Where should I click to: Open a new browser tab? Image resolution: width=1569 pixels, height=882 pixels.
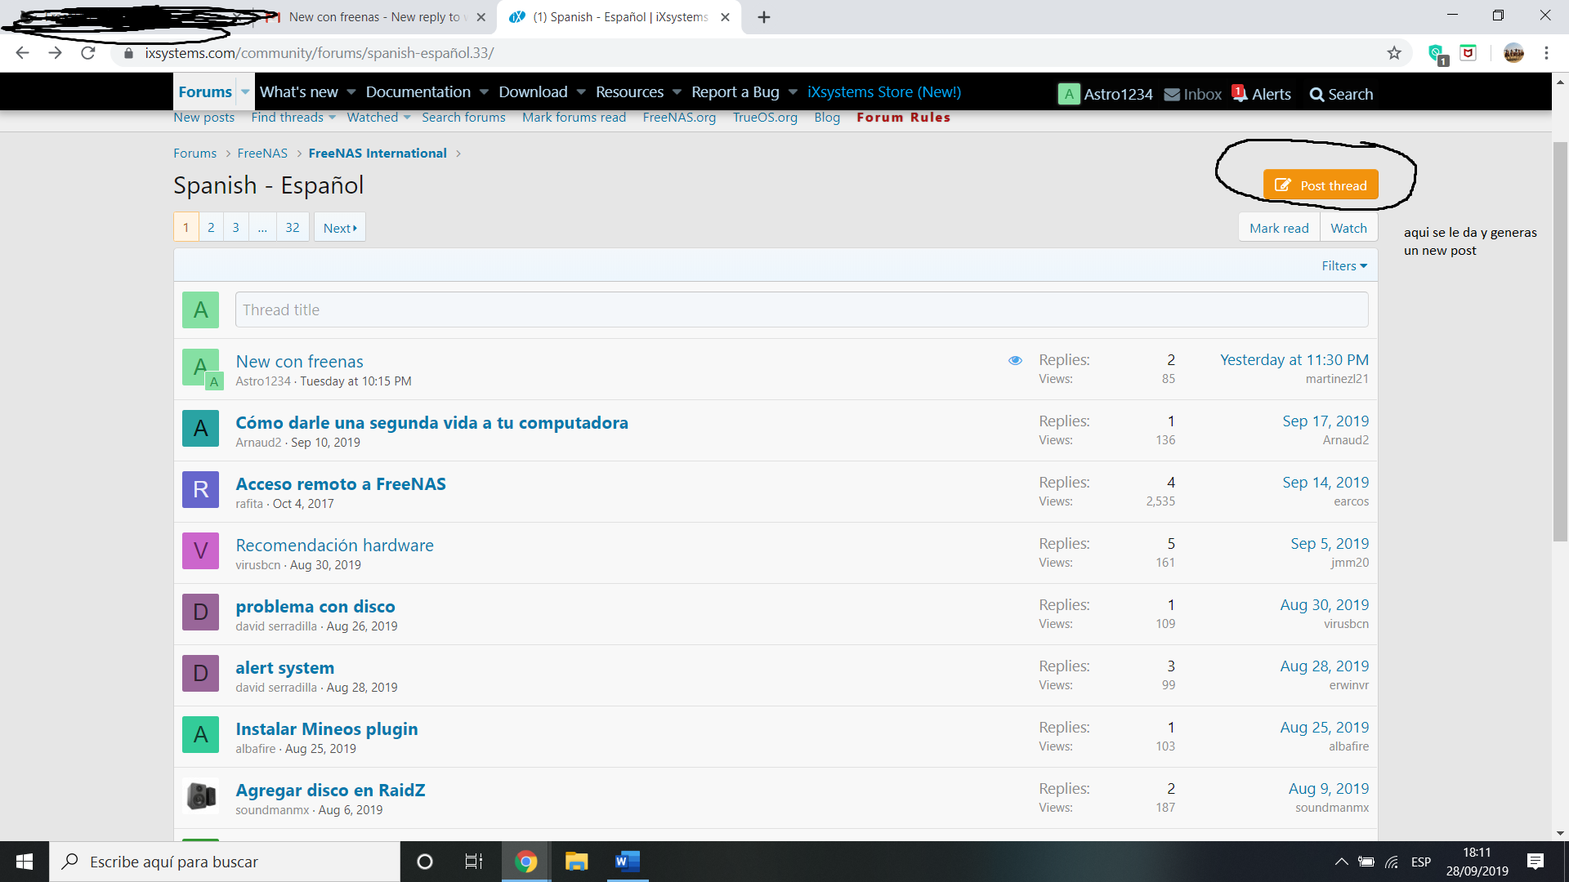coord(764,17)
